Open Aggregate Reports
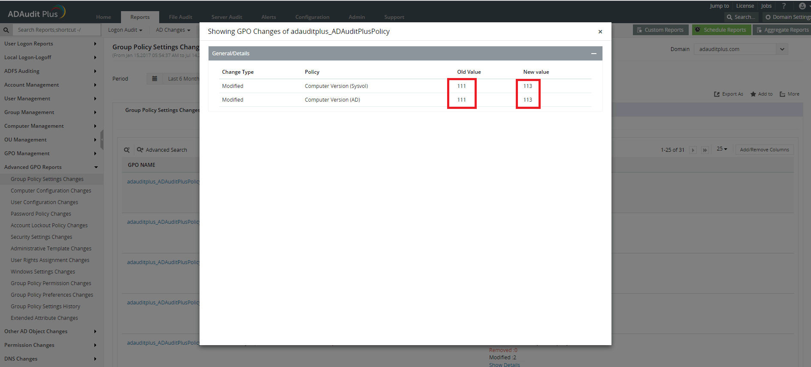The image size is (811, 367). coord(782,30)
